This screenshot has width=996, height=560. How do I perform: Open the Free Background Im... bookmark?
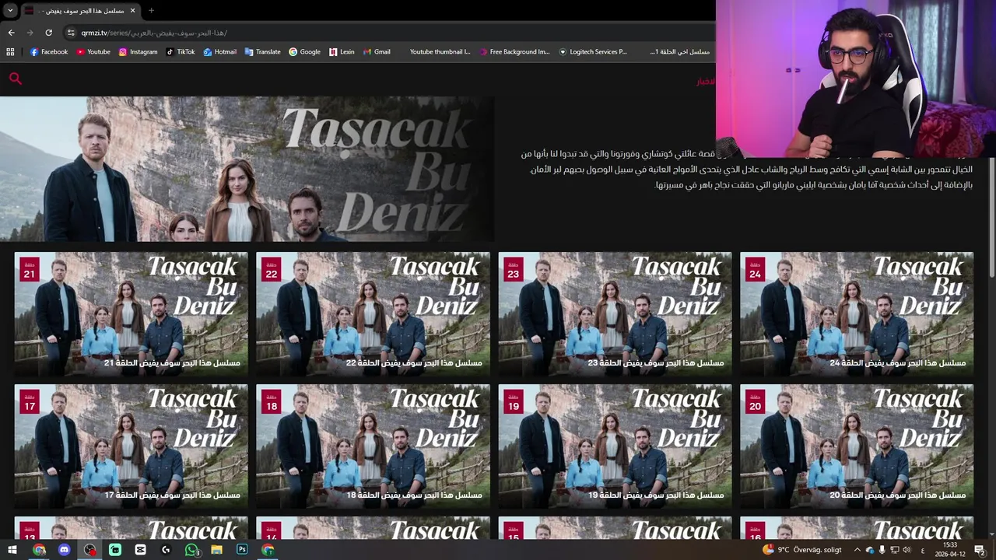(514, 52)
